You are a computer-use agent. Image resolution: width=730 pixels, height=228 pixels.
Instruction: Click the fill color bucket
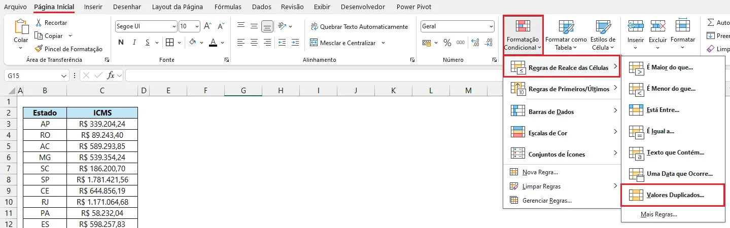pos(192,43)
